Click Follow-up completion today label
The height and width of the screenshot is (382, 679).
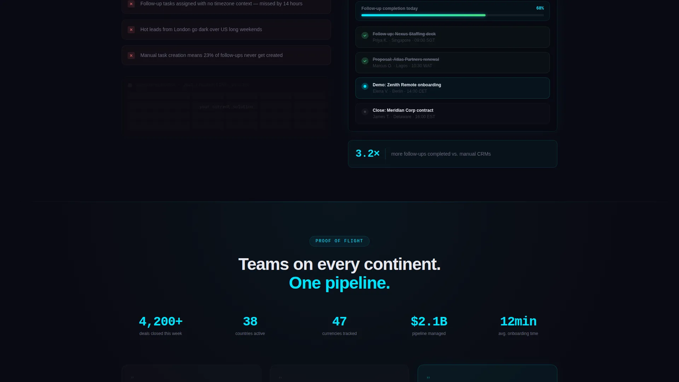pos(389,8)
